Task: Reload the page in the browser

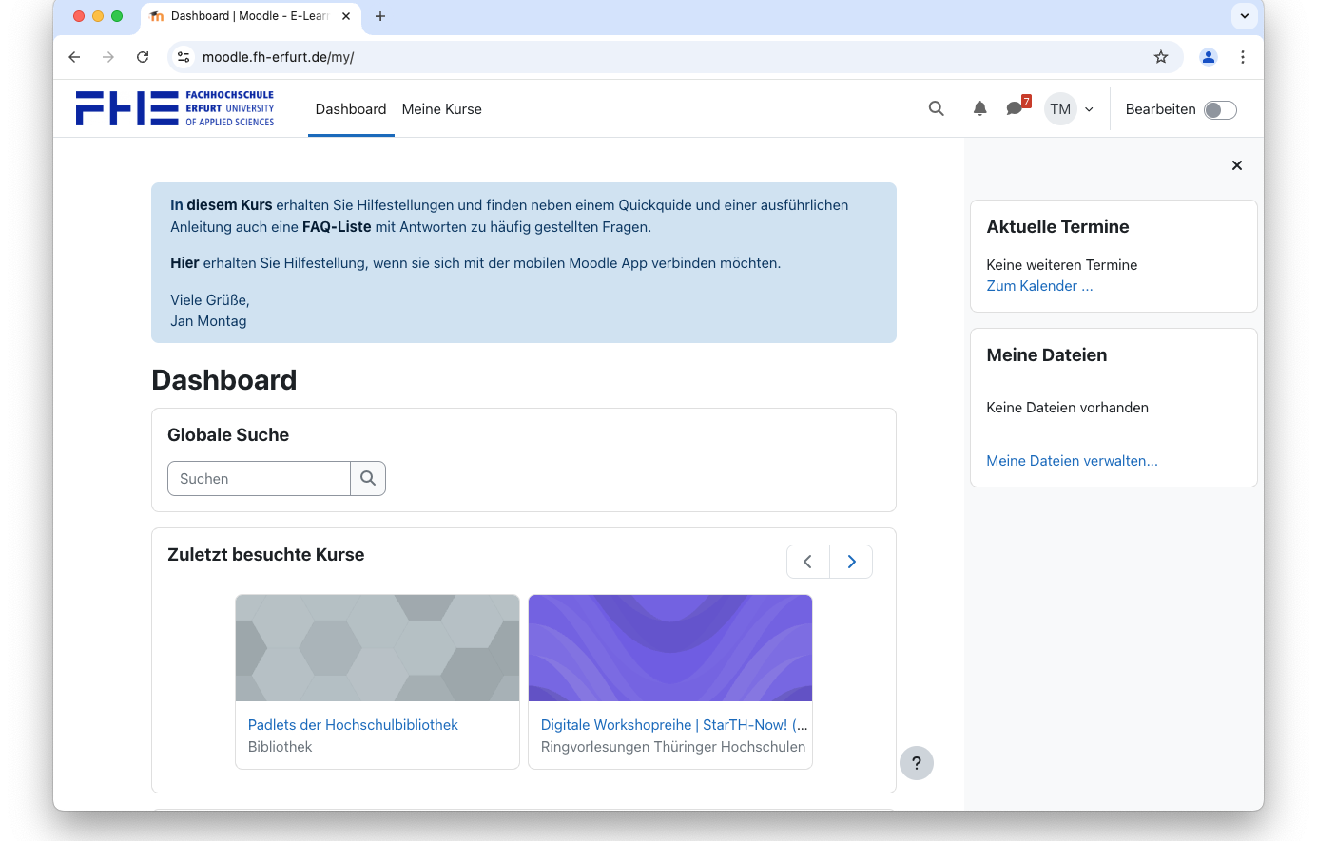Action: 143,57
